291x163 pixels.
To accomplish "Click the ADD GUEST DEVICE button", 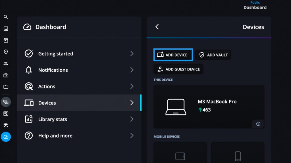I will pos(178,69).
